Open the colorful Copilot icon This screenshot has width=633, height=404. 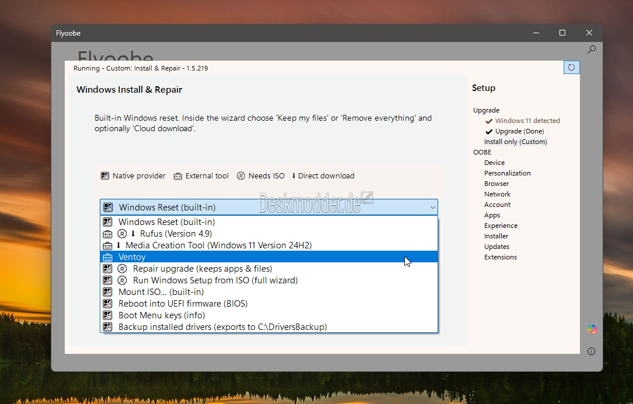tap(592, 329)
